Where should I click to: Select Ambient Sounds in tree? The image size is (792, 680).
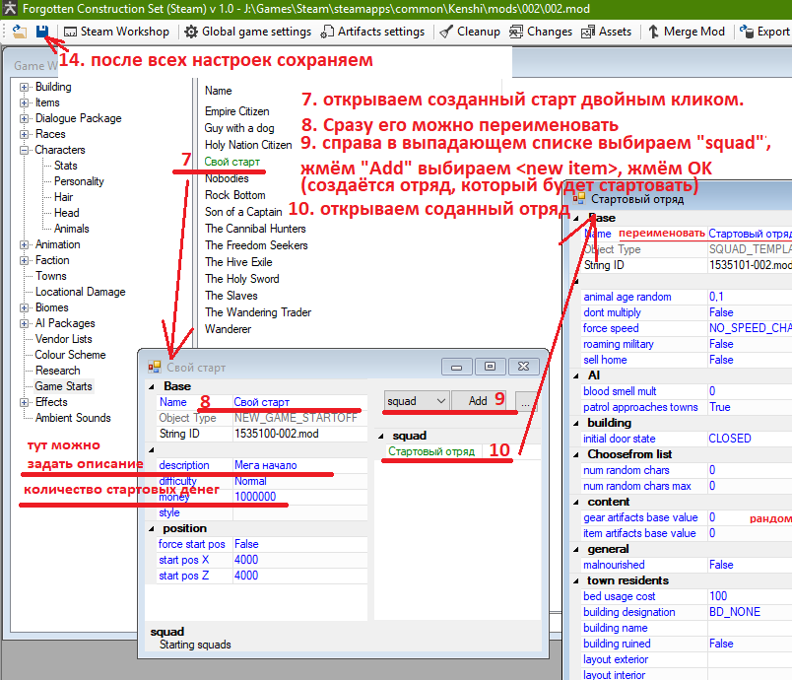click(73, 418)
